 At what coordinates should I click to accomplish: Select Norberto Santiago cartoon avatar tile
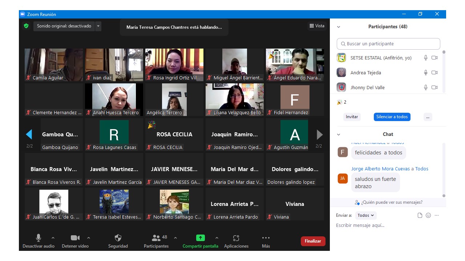[174, 204]
